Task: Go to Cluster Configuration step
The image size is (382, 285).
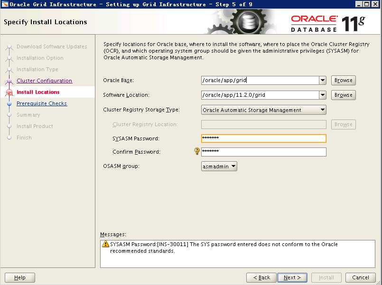Action: point(44,81)
